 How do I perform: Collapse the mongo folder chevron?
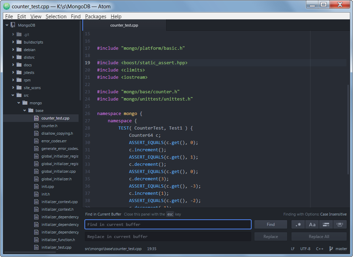coord(19,103)
